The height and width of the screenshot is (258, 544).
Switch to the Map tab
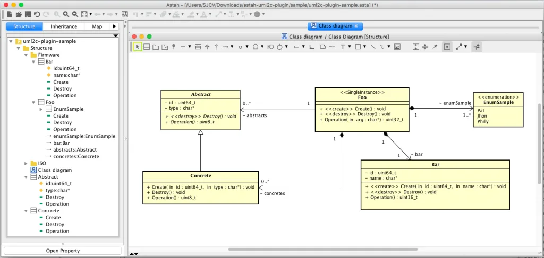pos(97,26)
